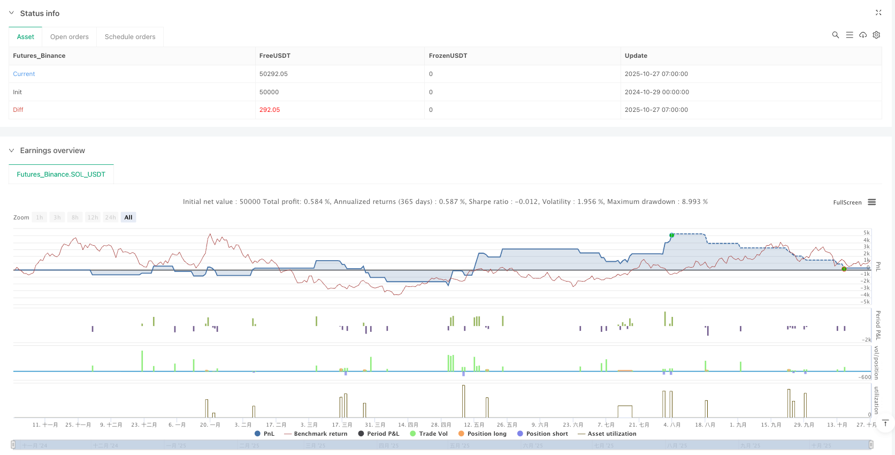Open the list view lines icon
The width and height of the screenshot is (895, 455).
click(x=849, y=35)
